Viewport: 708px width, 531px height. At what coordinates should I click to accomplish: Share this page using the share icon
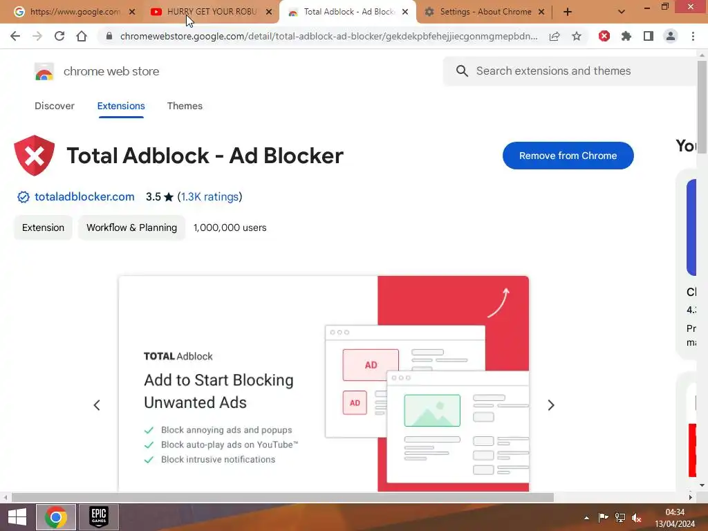555,36
